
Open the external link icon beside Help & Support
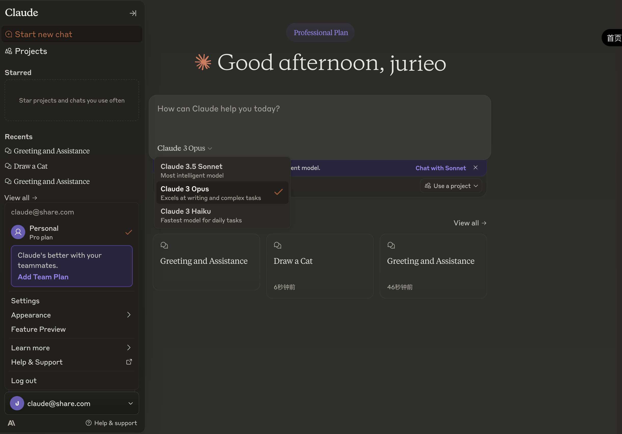click(x=129, y=362)
